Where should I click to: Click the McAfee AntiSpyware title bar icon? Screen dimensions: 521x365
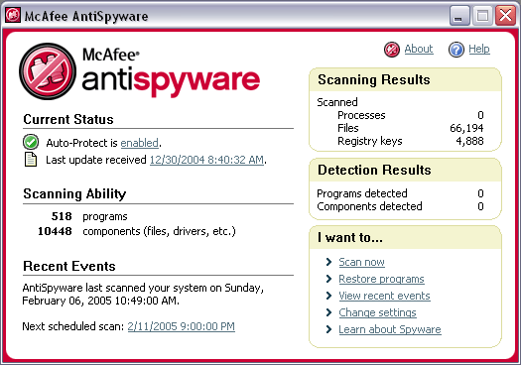(x=13, y=15)
